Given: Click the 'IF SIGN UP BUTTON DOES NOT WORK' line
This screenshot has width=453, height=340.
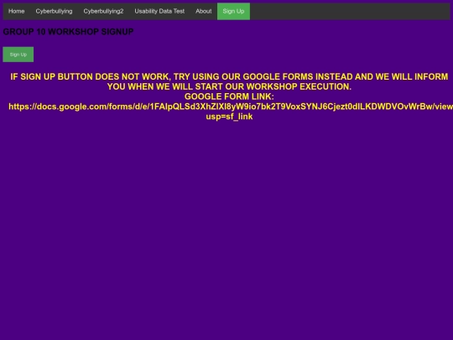Looking at the screenshot, I should coord(229,76).
